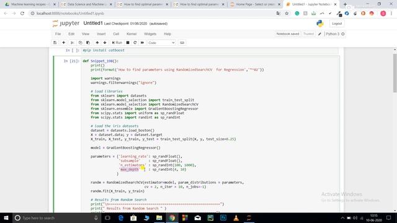397x223 pixels.
Task: Open the File menu in Jupyter
Action: [x=58, y=34]
